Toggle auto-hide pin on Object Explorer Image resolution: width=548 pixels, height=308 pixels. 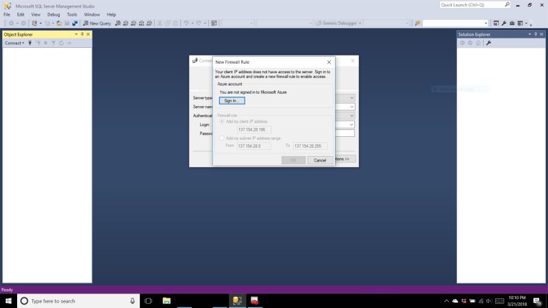point(82,34)
